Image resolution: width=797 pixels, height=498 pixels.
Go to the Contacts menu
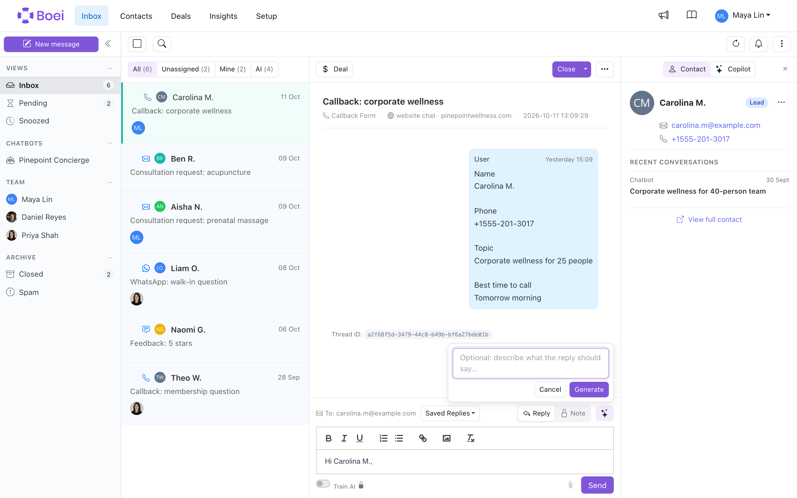pos(136,16)
